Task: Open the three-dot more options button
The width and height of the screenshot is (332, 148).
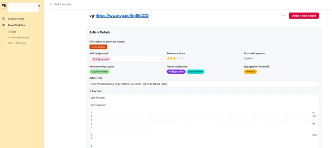Action: click(x=283, y=16)
